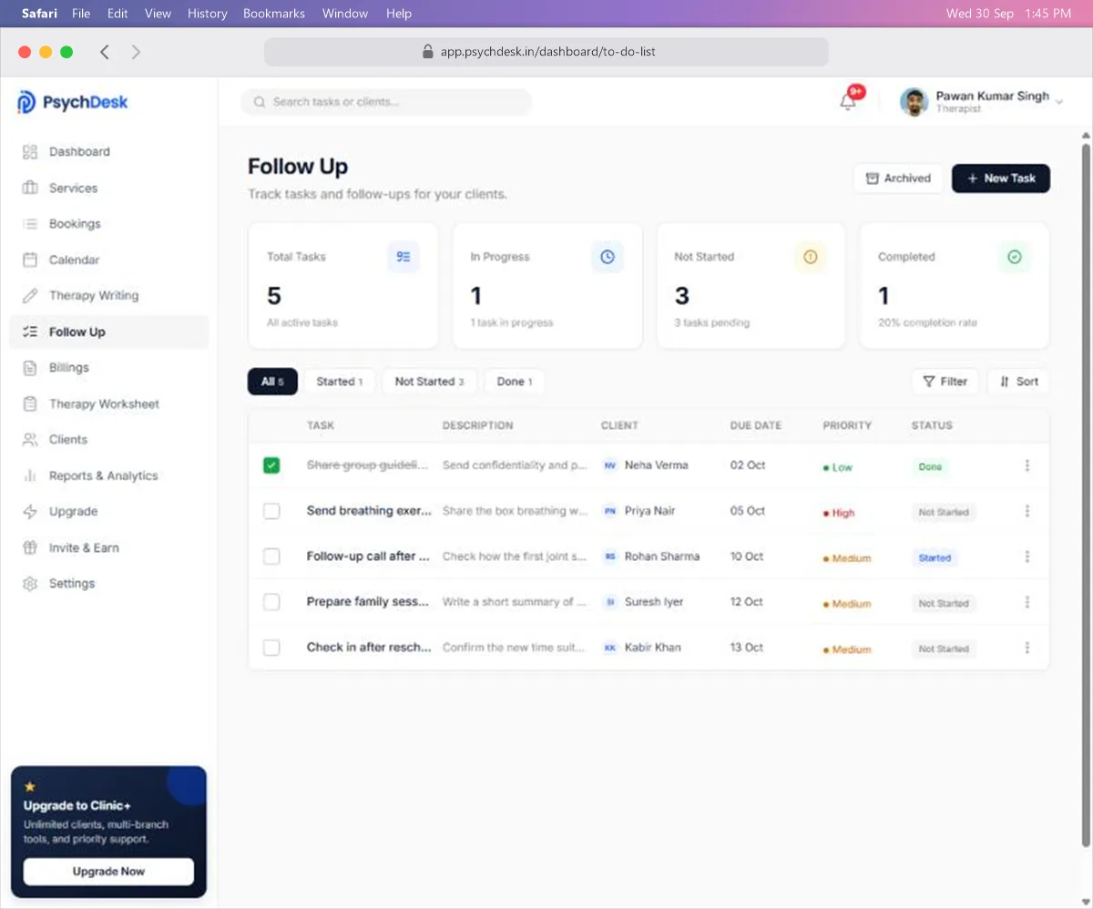1093x909 pixels.
Task: Open Reports & Analytics chart icon
Action: [x=30, y=475]
